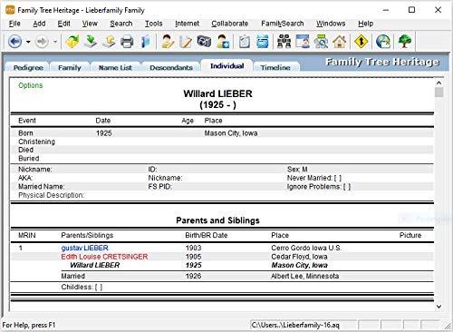Click the search people magnifier icon

point(321,42)
